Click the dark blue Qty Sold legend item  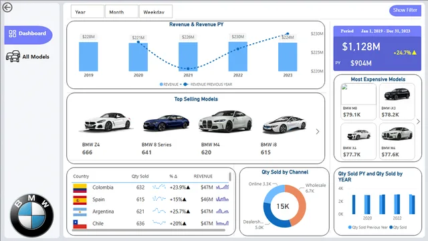click(x=398, y=228)
